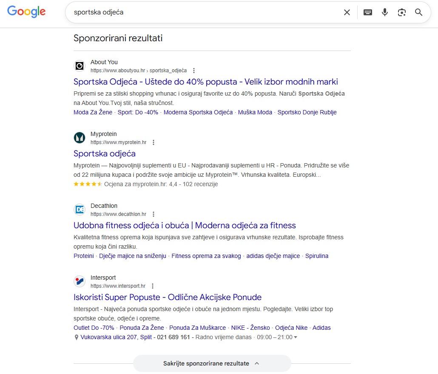This screenshot has width=438, height=374.
Task: Click the Myprotein favicon
Action: click(80, 138)
